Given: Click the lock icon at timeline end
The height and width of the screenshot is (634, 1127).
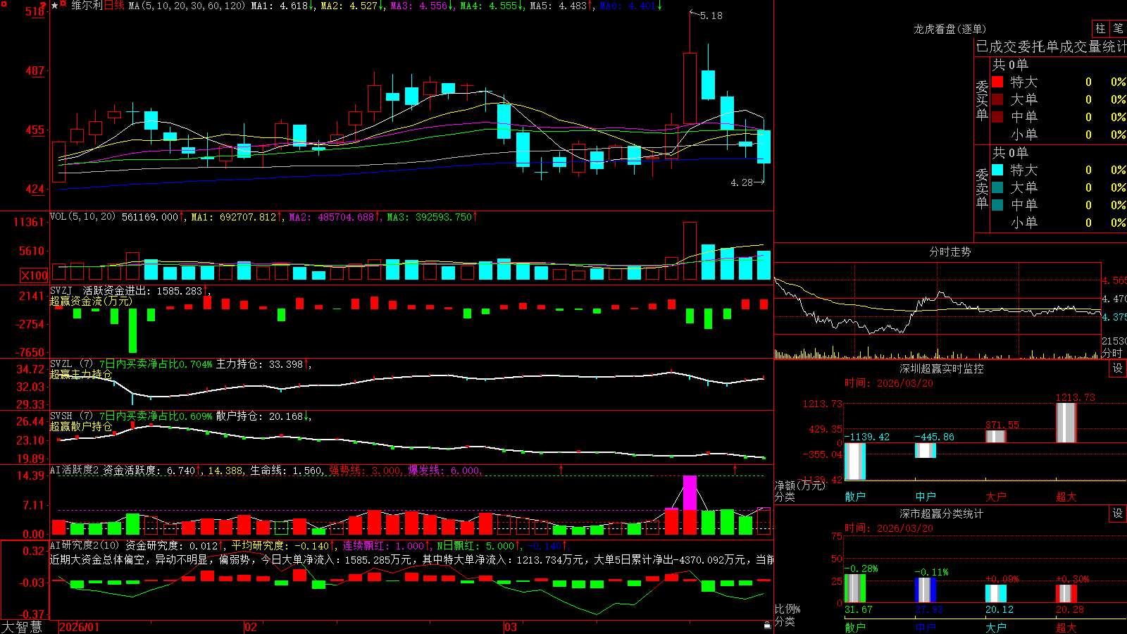Looking at the screenshot, I should (768, 626).
